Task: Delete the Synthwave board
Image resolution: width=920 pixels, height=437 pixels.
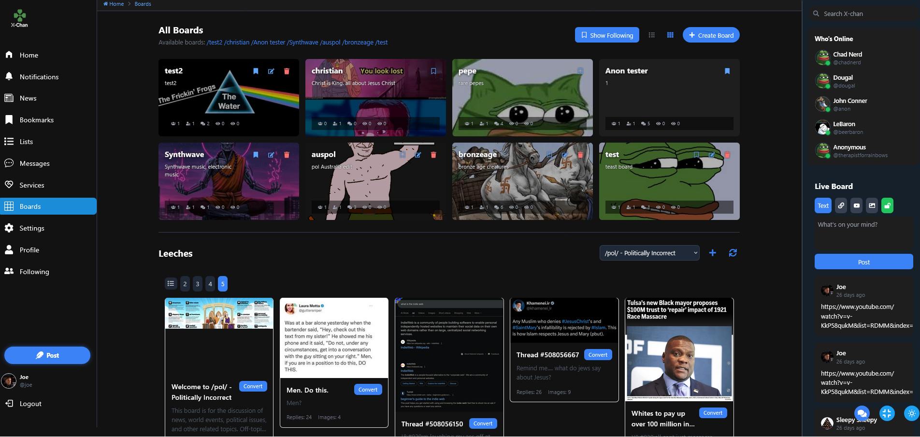Action: [287, 155]
